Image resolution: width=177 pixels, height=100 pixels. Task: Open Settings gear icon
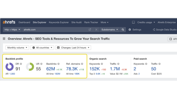pyautogui.click(x=130, y=30)
